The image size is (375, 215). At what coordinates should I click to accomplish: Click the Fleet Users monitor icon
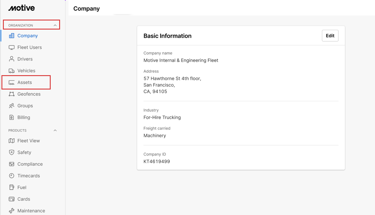tap(11, 47)
